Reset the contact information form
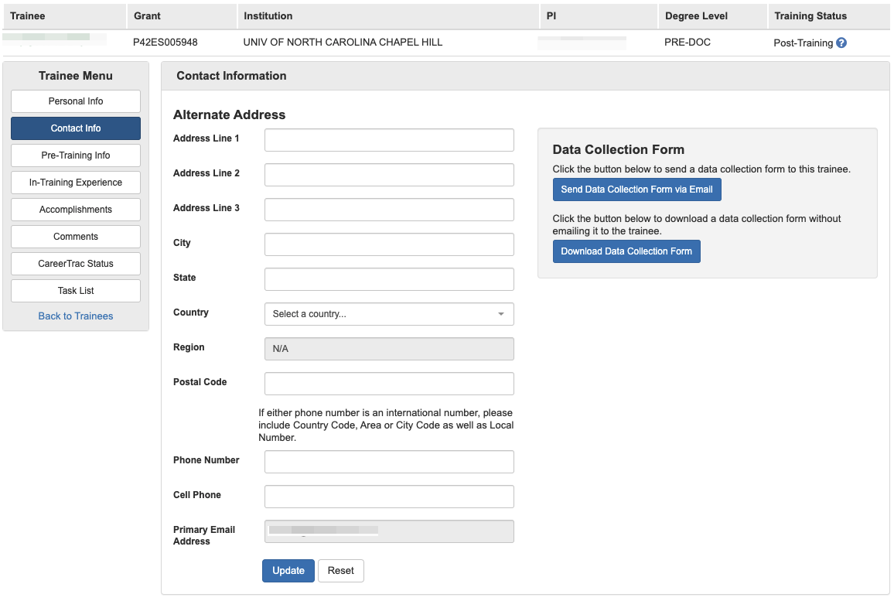This screenshot has width=894, height=601. (x=340, y=571)
